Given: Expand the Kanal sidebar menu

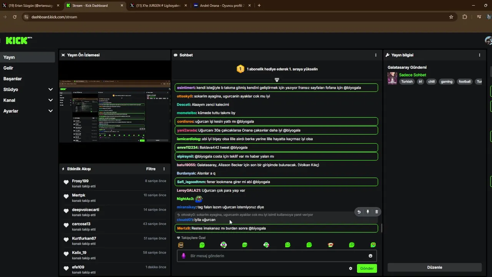Looking at the screenshot, I should tap(50, 100).
